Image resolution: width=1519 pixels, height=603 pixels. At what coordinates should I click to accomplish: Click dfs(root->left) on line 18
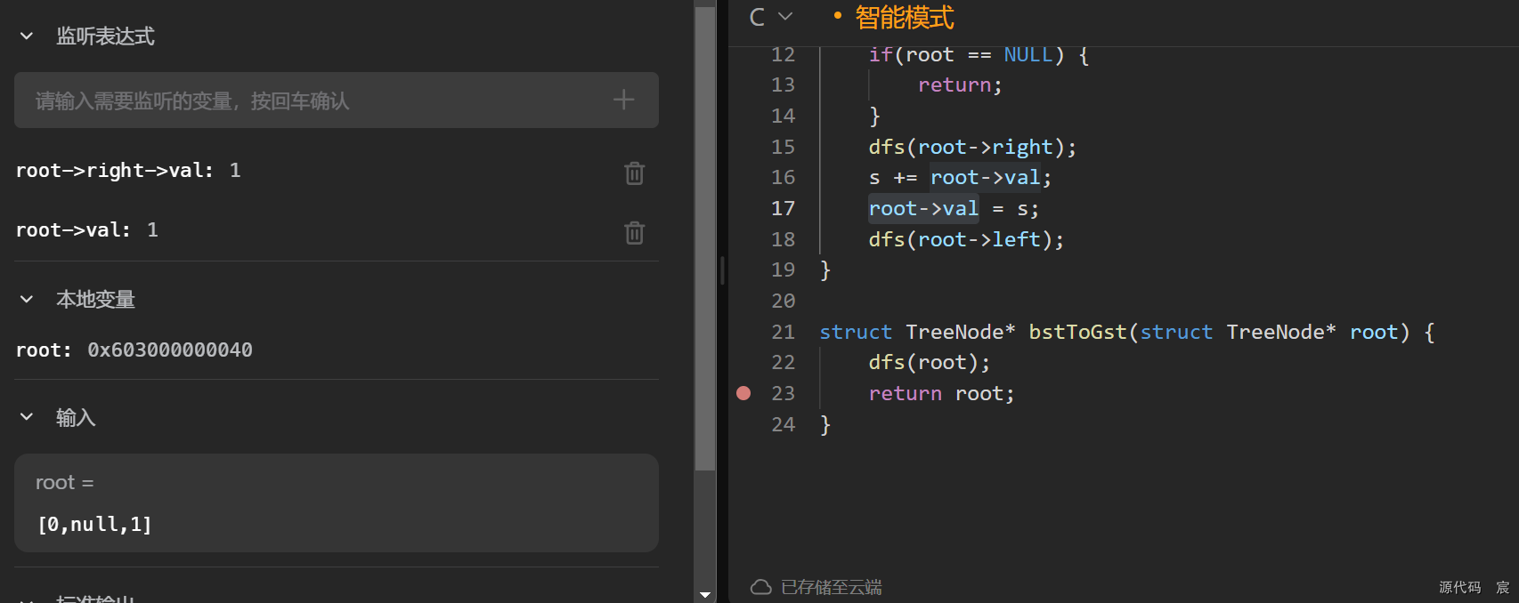pyautogui.click(x=966, y=239)
